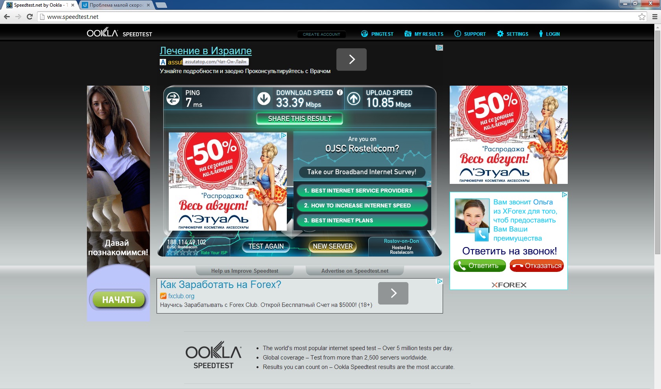Click the CREATE ACCOUNT button

click(321, 34)
